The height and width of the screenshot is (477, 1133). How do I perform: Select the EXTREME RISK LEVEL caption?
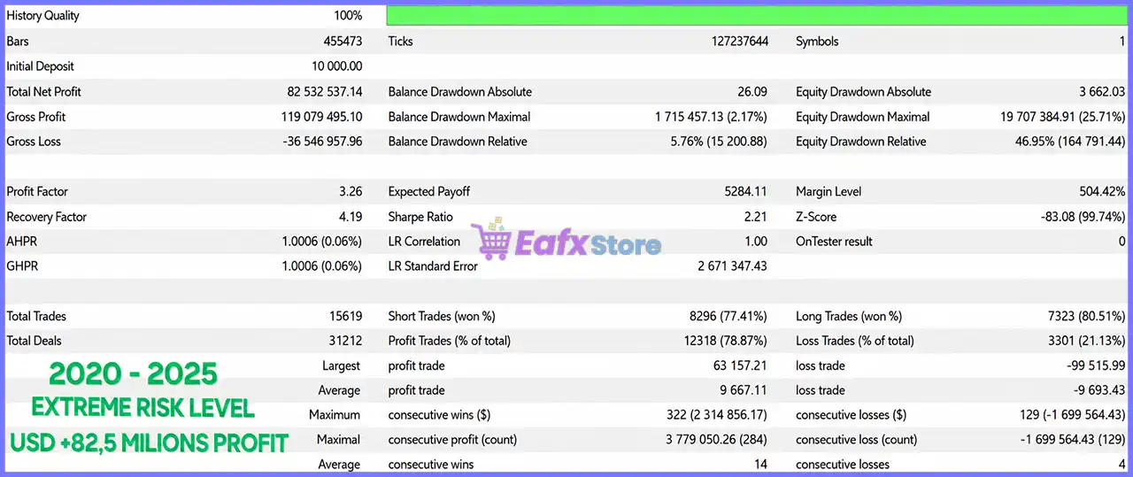tap(143, 408)
